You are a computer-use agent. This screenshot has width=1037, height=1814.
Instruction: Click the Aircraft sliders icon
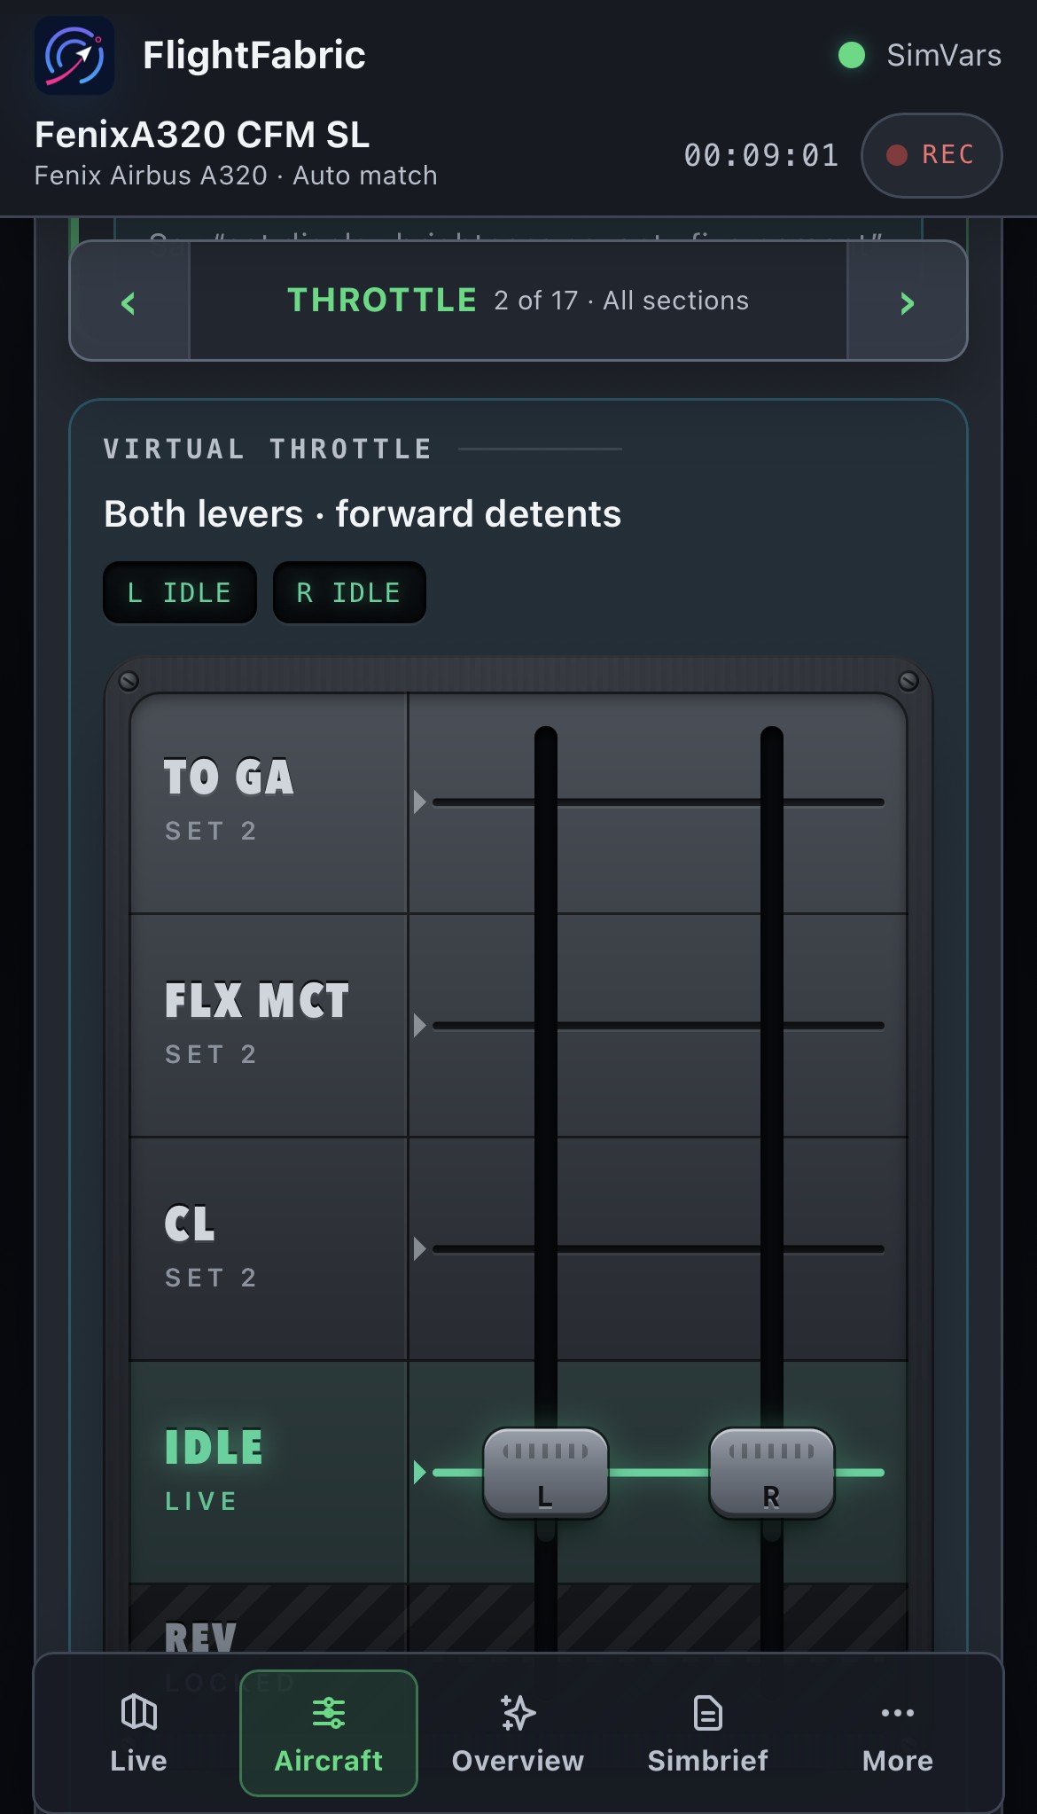click(329, 1712)
